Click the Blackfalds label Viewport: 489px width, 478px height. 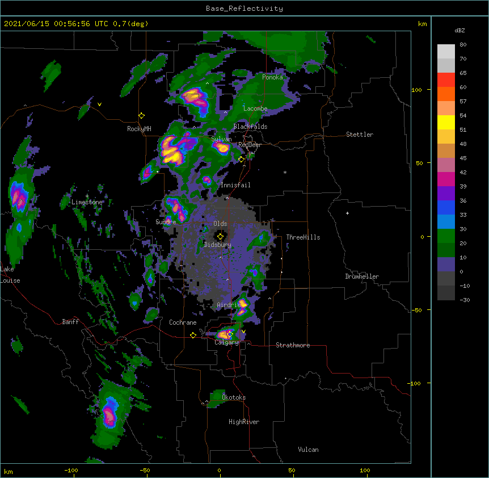[250, 127]
